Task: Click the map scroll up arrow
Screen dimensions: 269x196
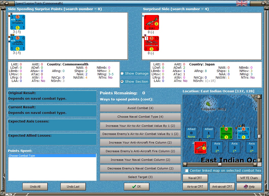Action: 259,97
